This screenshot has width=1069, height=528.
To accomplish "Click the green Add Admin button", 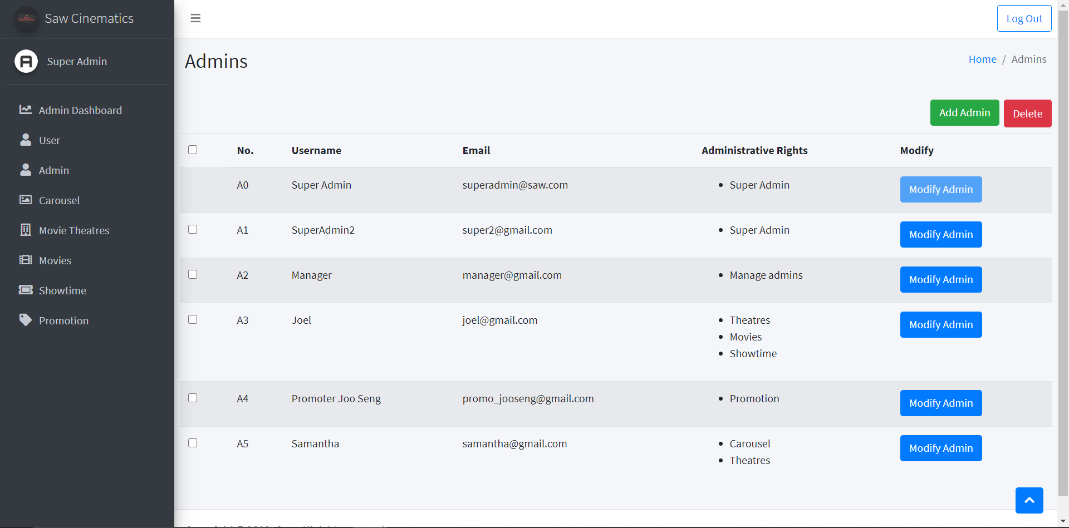I will tap(964, 113).
